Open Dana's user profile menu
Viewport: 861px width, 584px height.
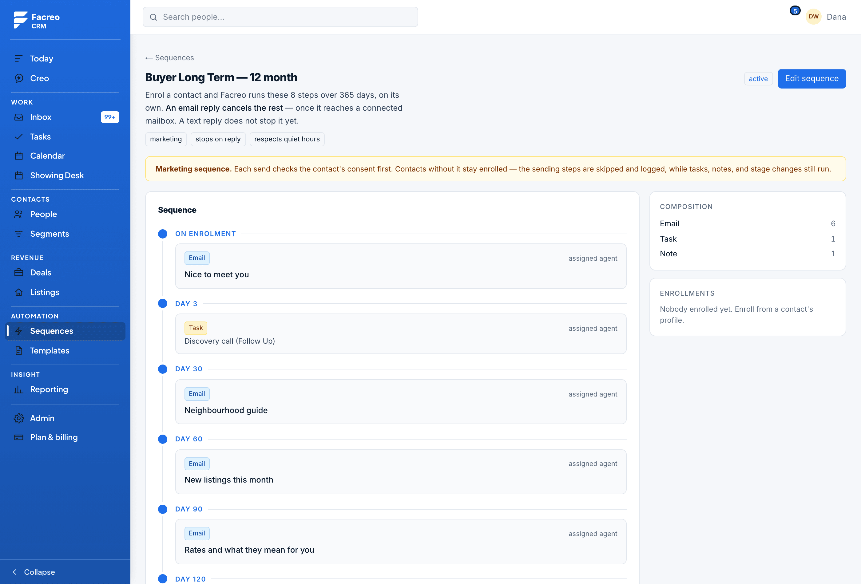pos(826,17)
